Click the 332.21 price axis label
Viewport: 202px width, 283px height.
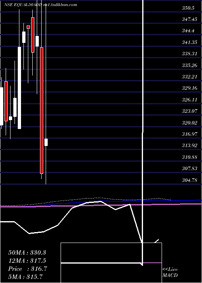pyautogui.click(x=189, y=77)
